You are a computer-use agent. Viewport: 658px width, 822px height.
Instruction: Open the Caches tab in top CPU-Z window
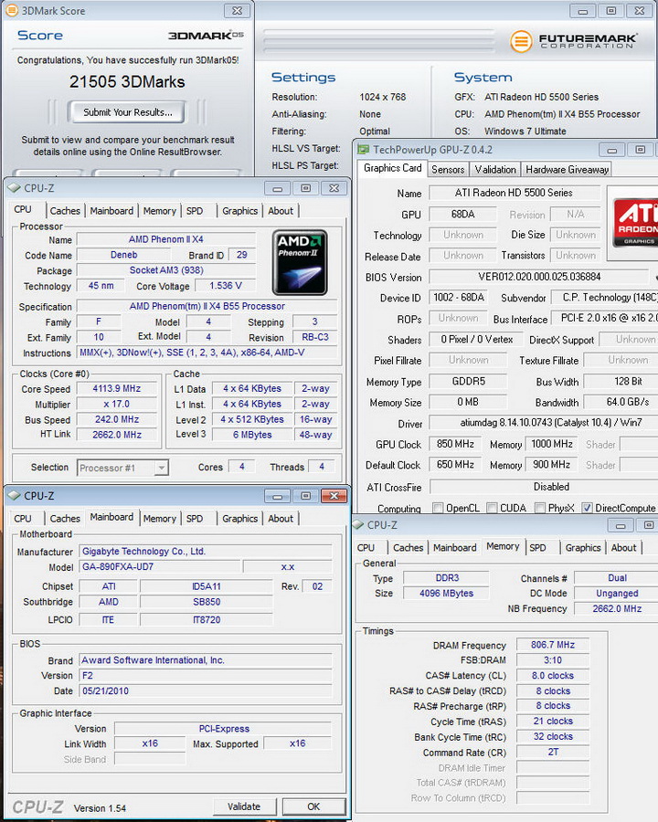[x=65, y=211]
